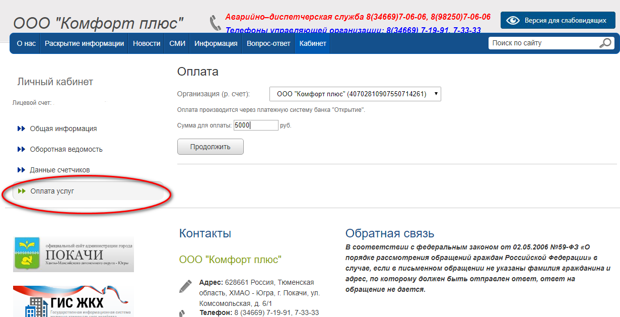The height and width of the screenshot is (317, 620).
Task: Select the Кабинет menu item
Action: [313, 43]
